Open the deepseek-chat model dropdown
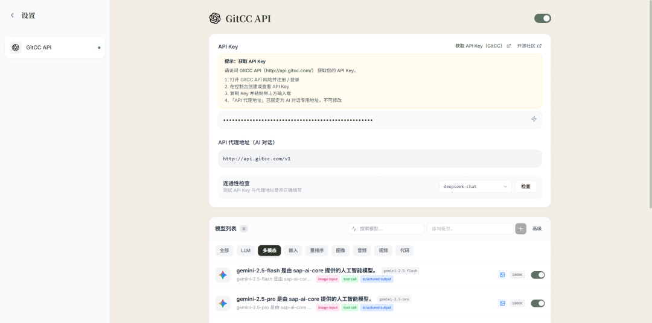Viewport: 652px width, 323px height. (475, 186)
